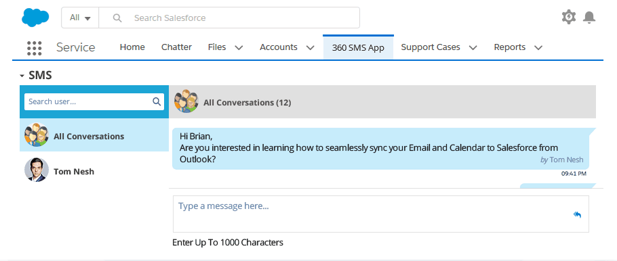Focus the Search user field
The image size is (617, 261).
[94, 101]
